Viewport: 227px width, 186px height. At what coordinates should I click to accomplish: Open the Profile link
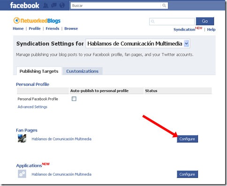click(x=35, y=29)
